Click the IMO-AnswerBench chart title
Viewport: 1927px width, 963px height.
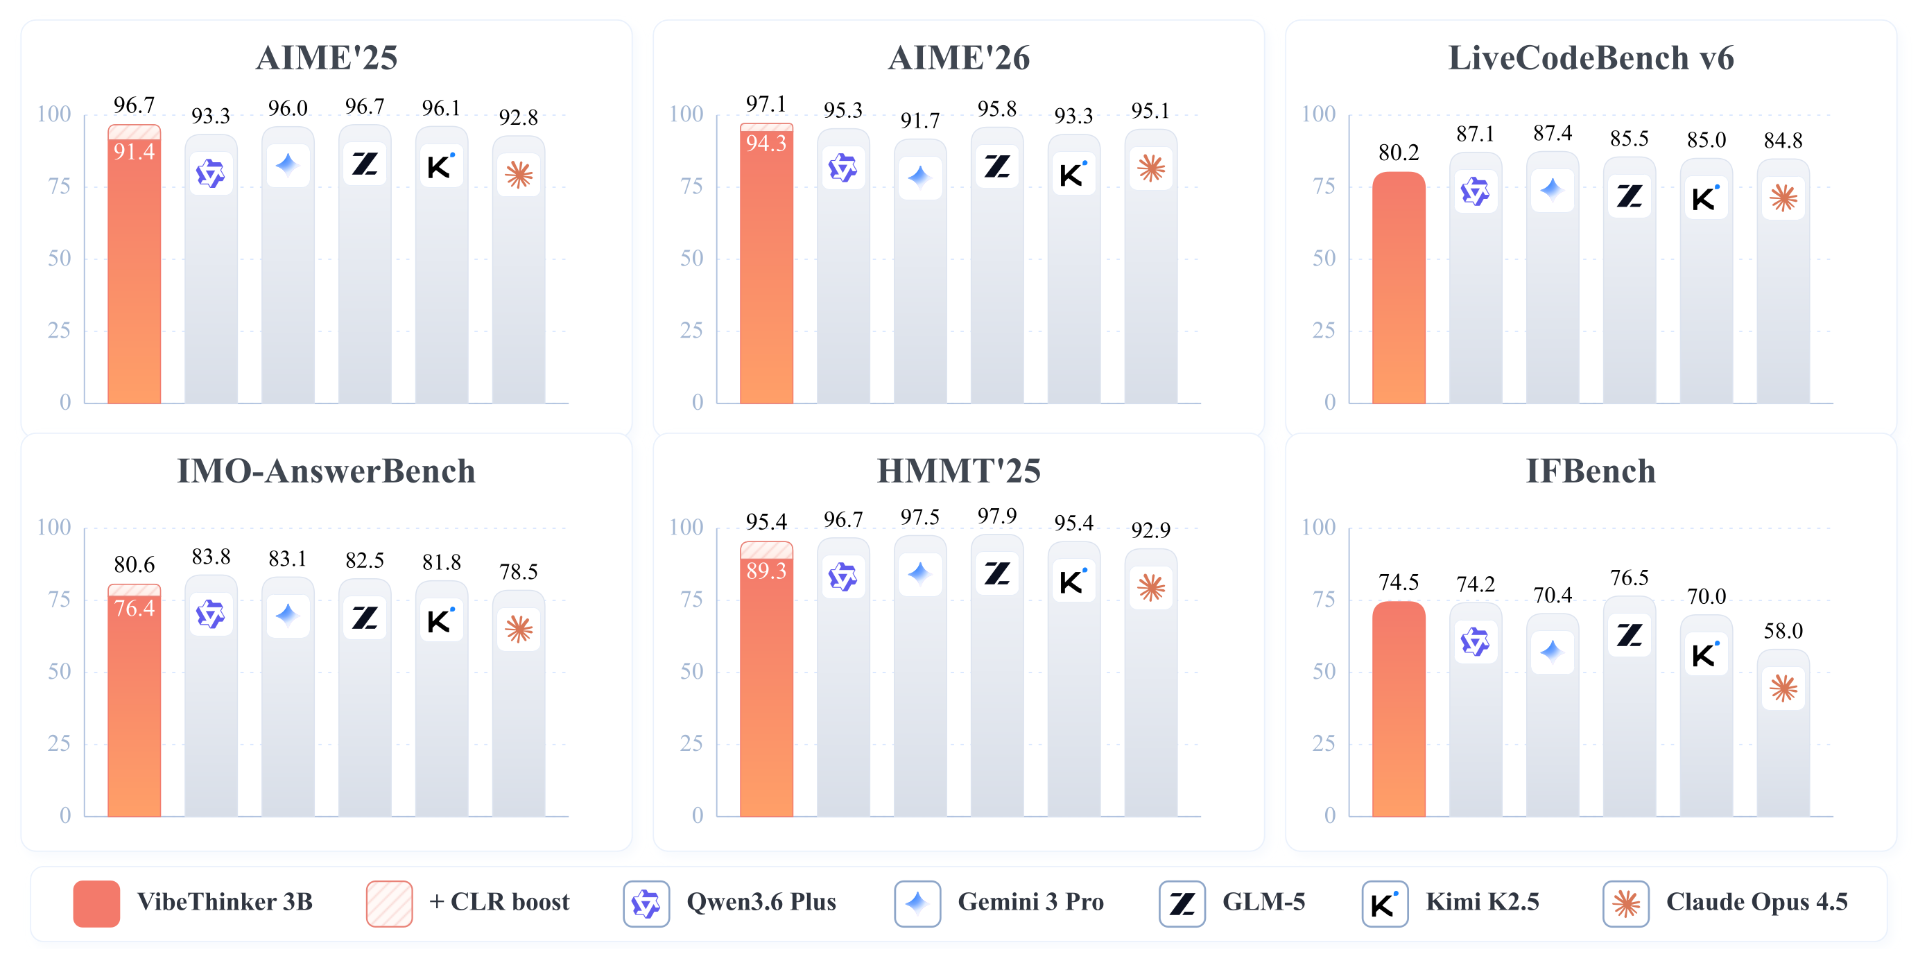coord(326,471)
